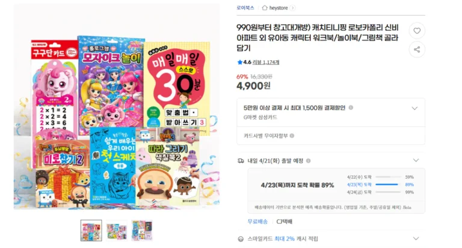The image size is (462, 248).
Task: Select the first product thumbnail
Action: [x=91, y=231]
